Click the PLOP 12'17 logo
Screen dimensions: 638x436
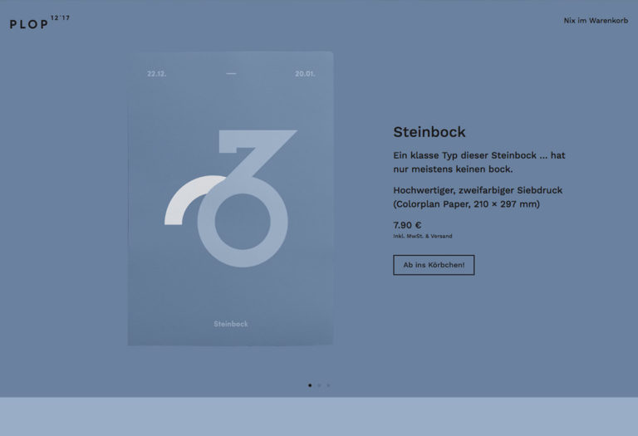[x=40, y=22]
